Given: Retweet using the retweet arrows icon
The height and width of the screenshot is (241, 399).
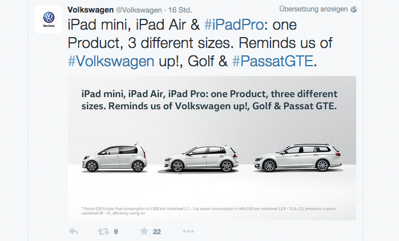Looking at the screenshot, I should [103, 231].
